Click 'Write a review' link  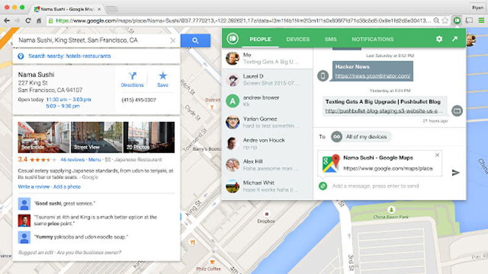(x=34, y=187)
